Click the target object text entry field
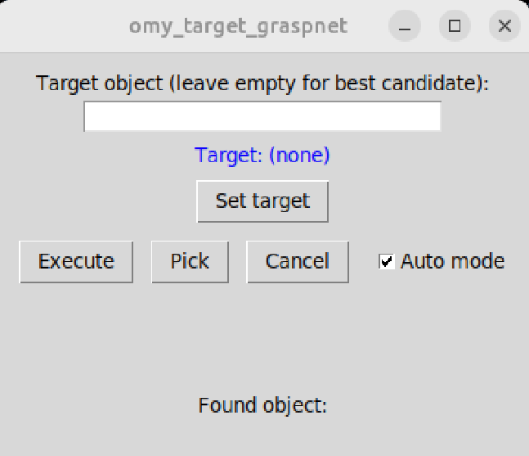 pyautogui.click(x=262, y=116)
